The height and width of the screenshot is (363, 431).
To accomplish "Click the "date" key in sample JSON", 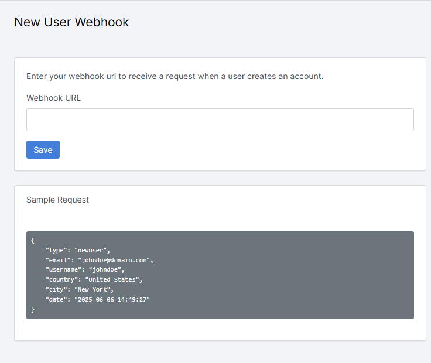I will click(58, 300).
